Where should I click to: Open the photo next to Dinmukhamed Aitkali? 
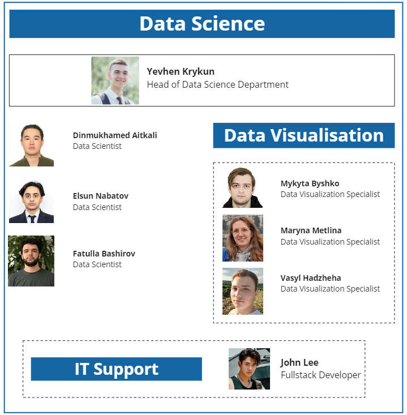(x=32, y=145)
